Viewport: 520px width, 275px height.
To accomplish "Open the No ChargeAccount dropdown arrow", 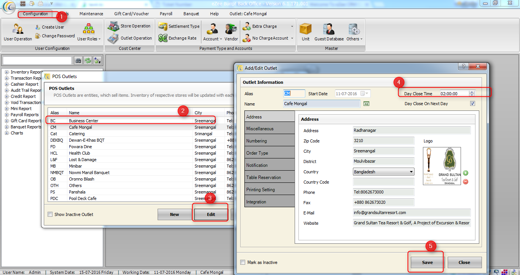I will pyautogui.click(x=292, y=38).
